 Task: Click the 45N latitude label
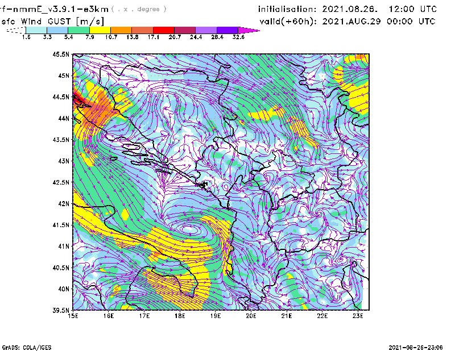coord(64,76)
